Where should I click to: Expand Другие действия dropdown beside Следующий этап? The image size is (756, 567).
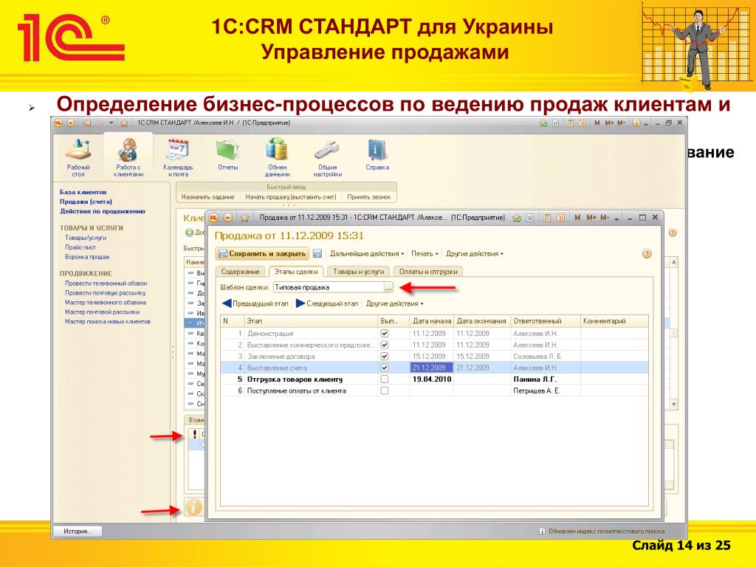coord(394,303)
